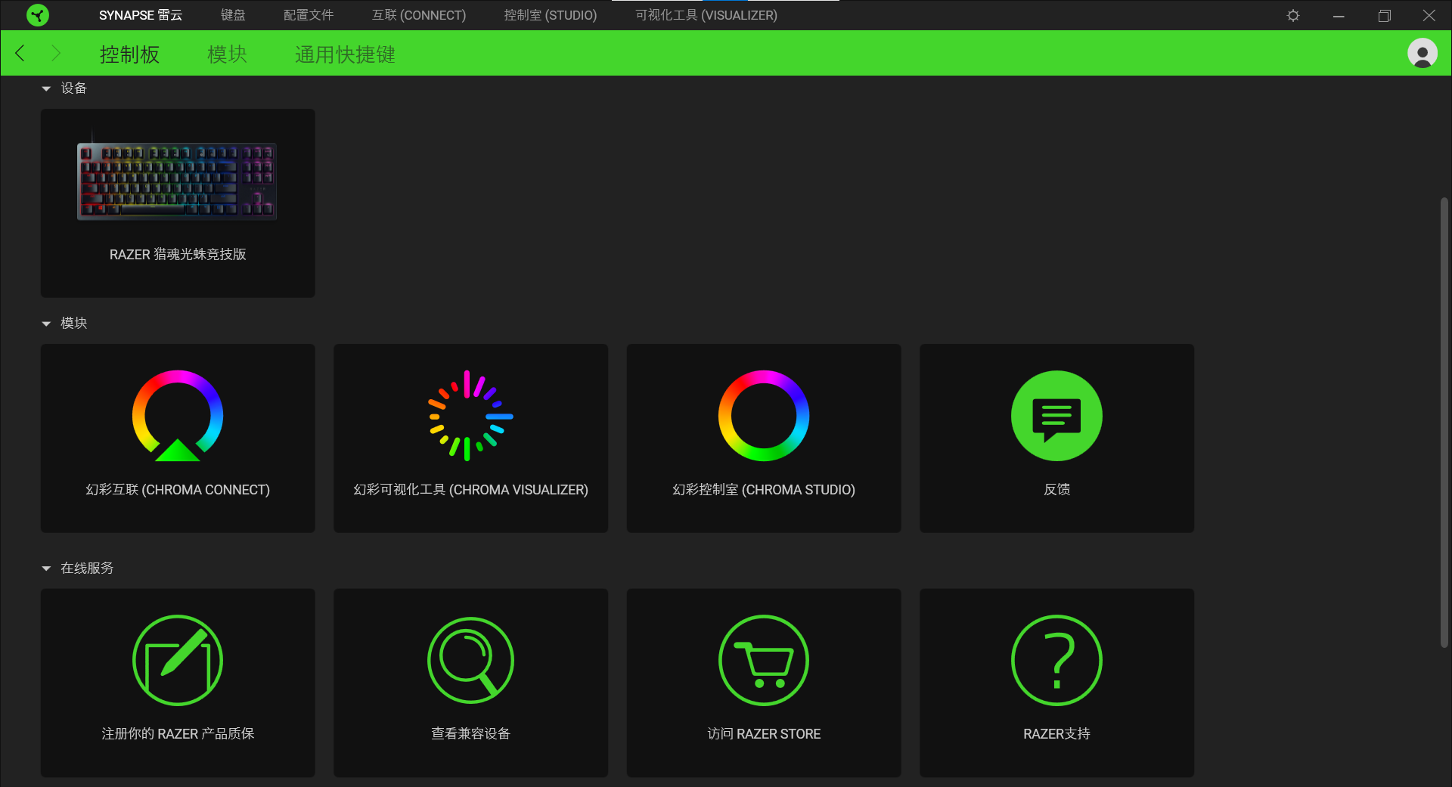Viewport: 1452px width, 787px height.
Task: Click the Razer logo in the title bar
Action: pyautogui.click(x=38, y=15)
